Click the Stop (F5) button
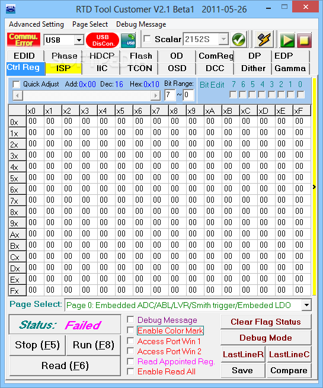 (37, 345)
